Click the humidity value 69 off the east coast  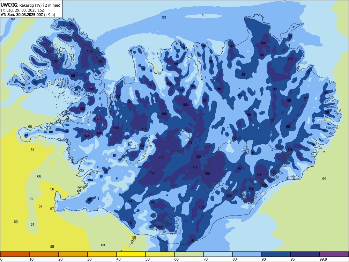(x=324, y=179)
